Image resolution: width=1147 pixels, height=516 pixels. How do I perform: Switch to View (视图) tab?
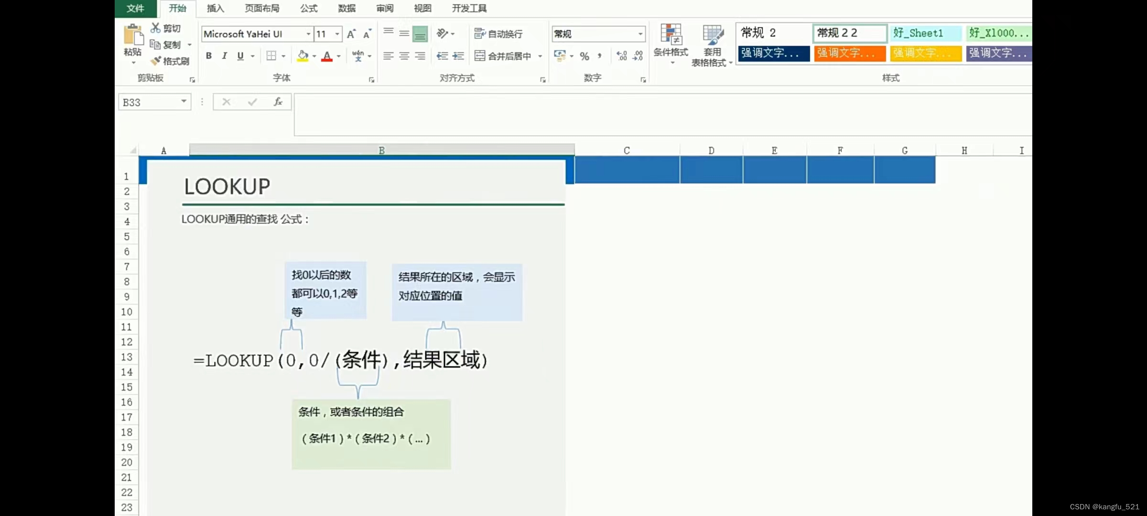pos(422,8)
